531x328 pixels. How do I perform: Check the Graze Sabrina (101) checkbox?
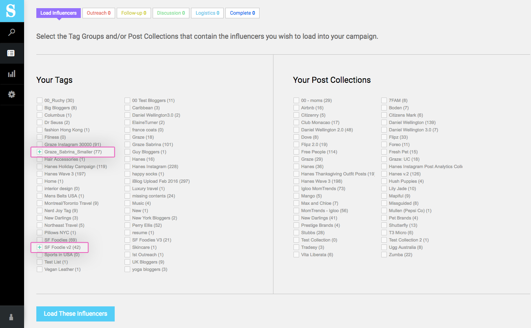pyautogui.click(x=128, y=144)
